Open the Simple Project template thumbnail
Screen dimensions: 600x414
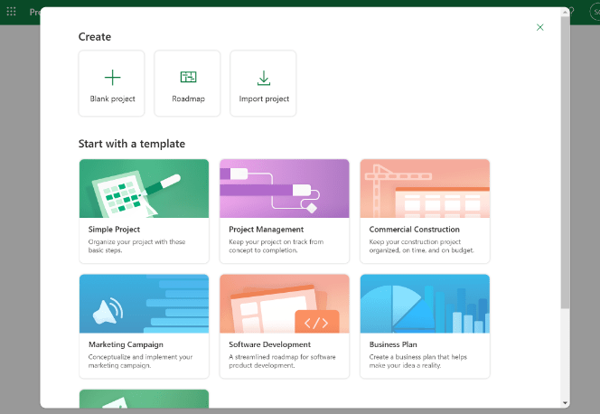(144, 188)
